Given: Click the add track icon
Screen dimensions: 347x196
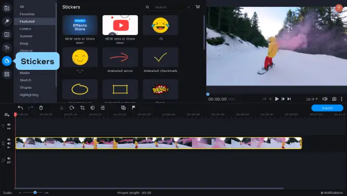Looking at the screenshot, I should coord(7,115).
